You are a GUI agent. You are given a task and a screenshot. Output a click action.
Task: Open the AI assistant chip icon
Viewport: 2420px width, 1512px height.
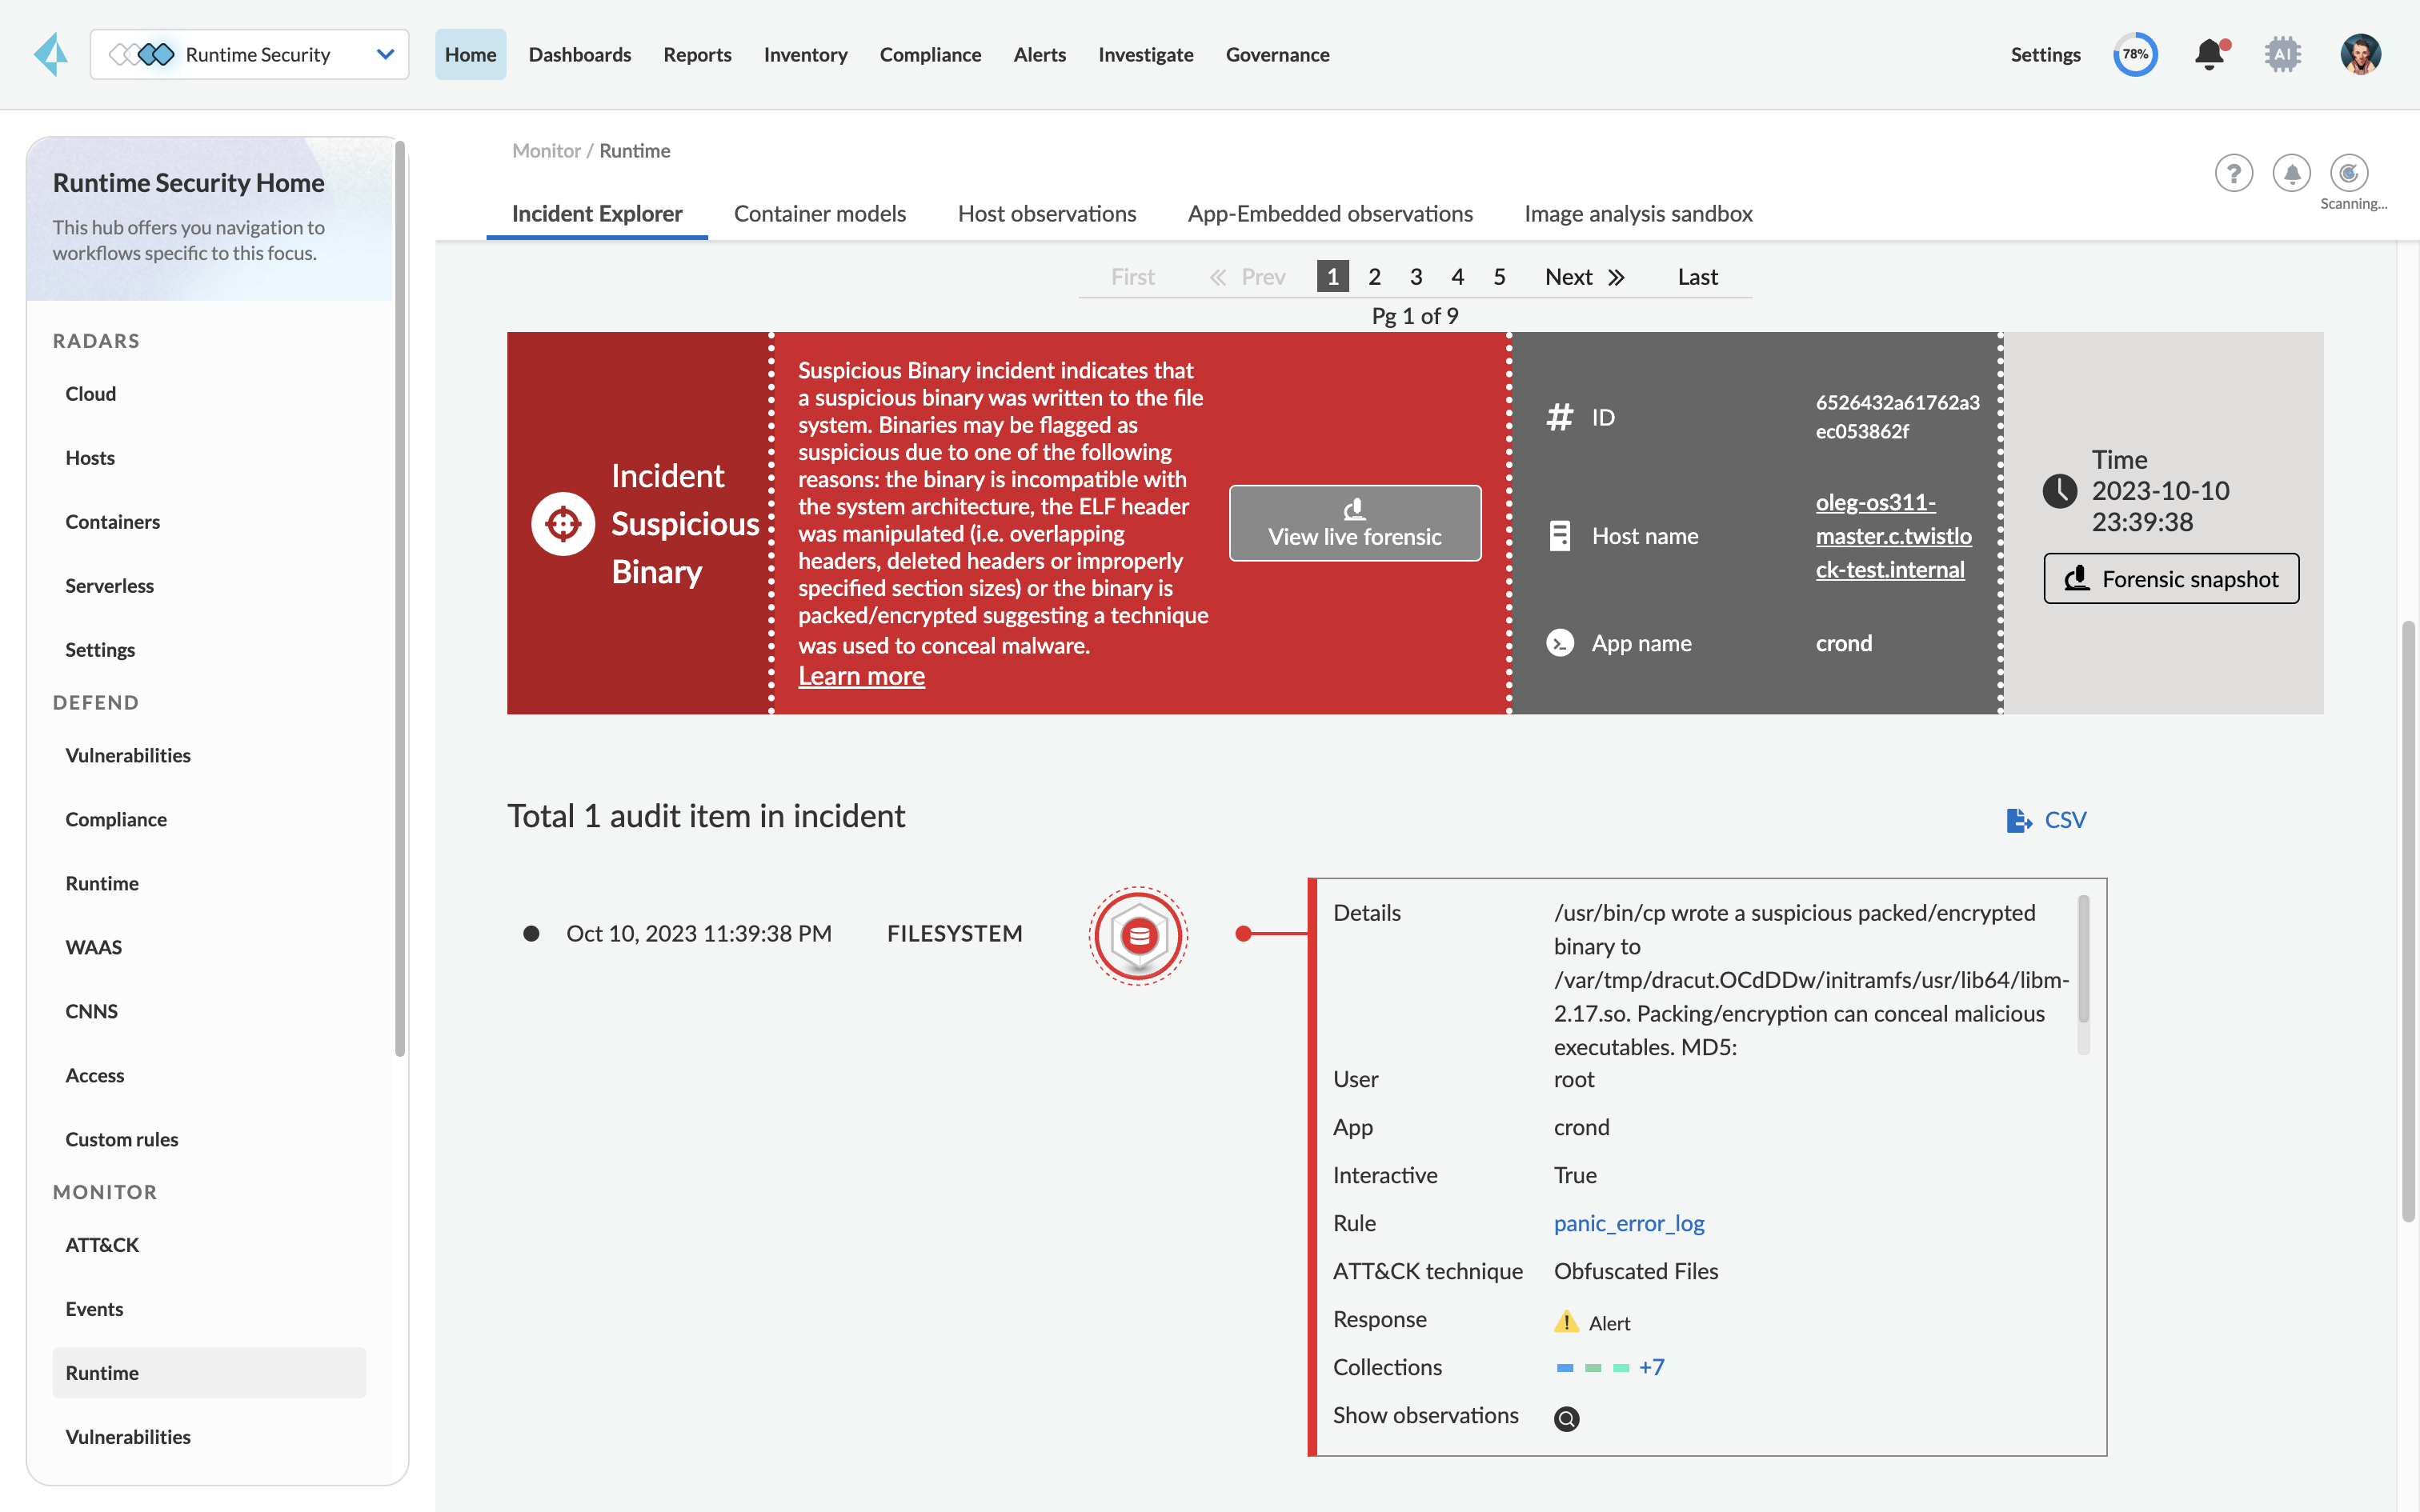[x=2282, y=54]
